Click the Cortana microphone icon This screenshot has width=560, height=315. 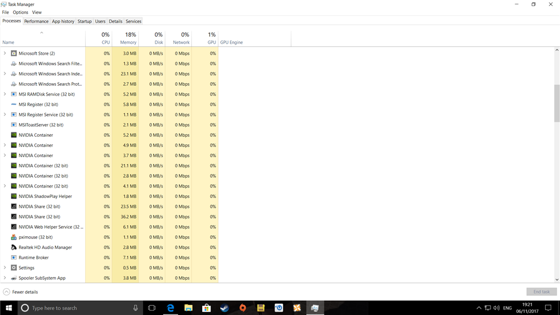click(x=136, y=308)
